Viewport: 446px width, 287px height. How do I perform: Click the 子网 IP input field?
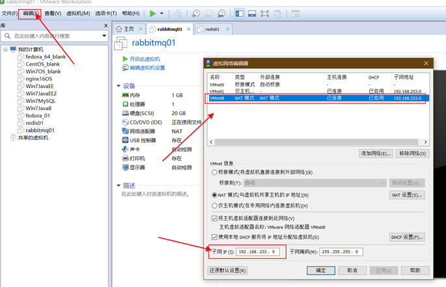(x=258, y=252)
